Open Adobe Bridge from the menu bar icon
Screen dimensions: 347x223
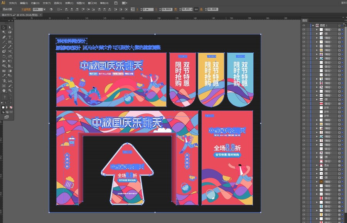tap(116, 3)
